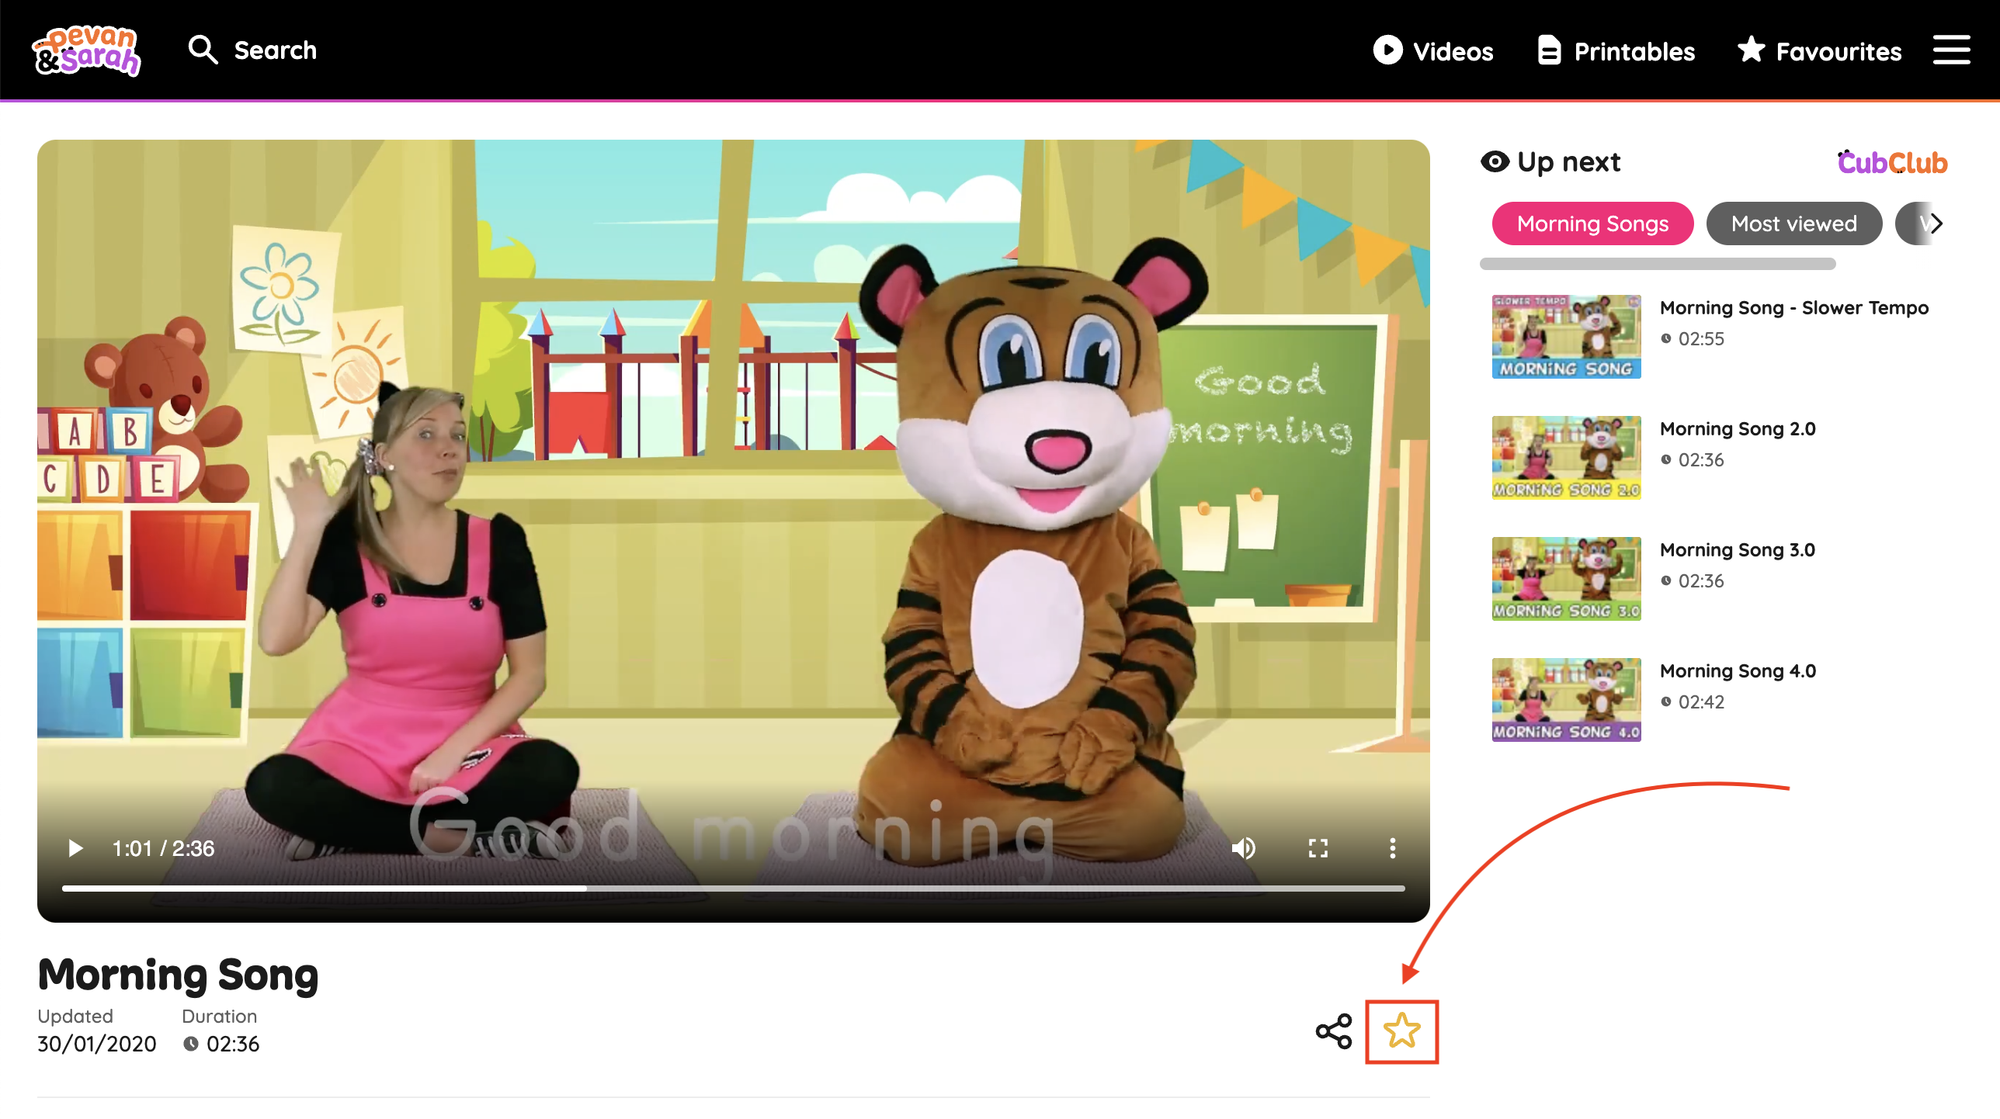Screen dimensions: 2000x1119
Task: Open the CubClub logo link
Action: [1892, 162]
